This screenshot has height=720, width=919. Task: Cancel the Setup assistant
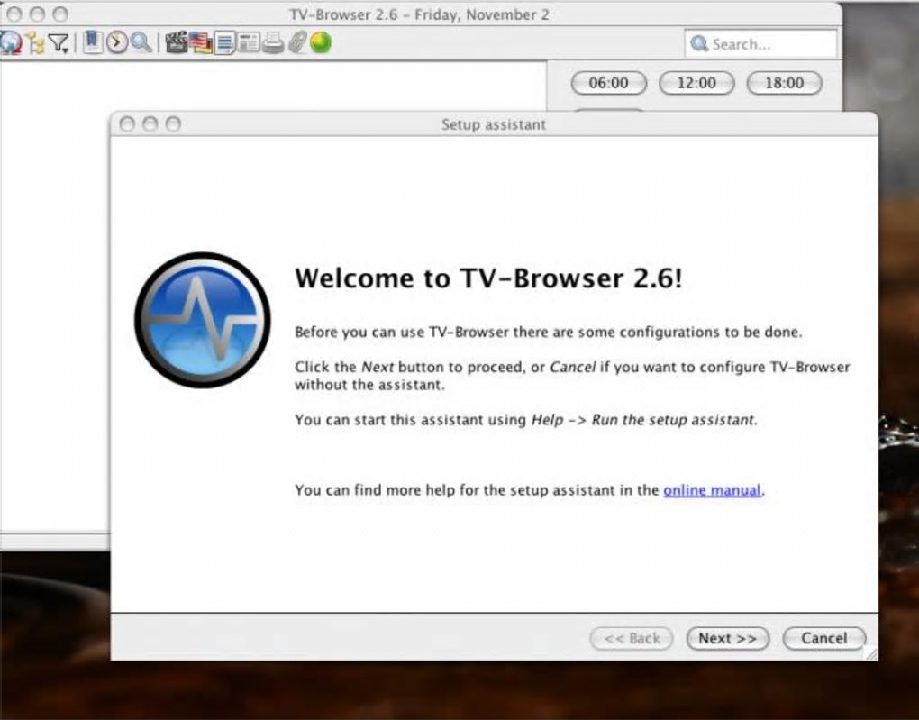[x=824, y=638]
